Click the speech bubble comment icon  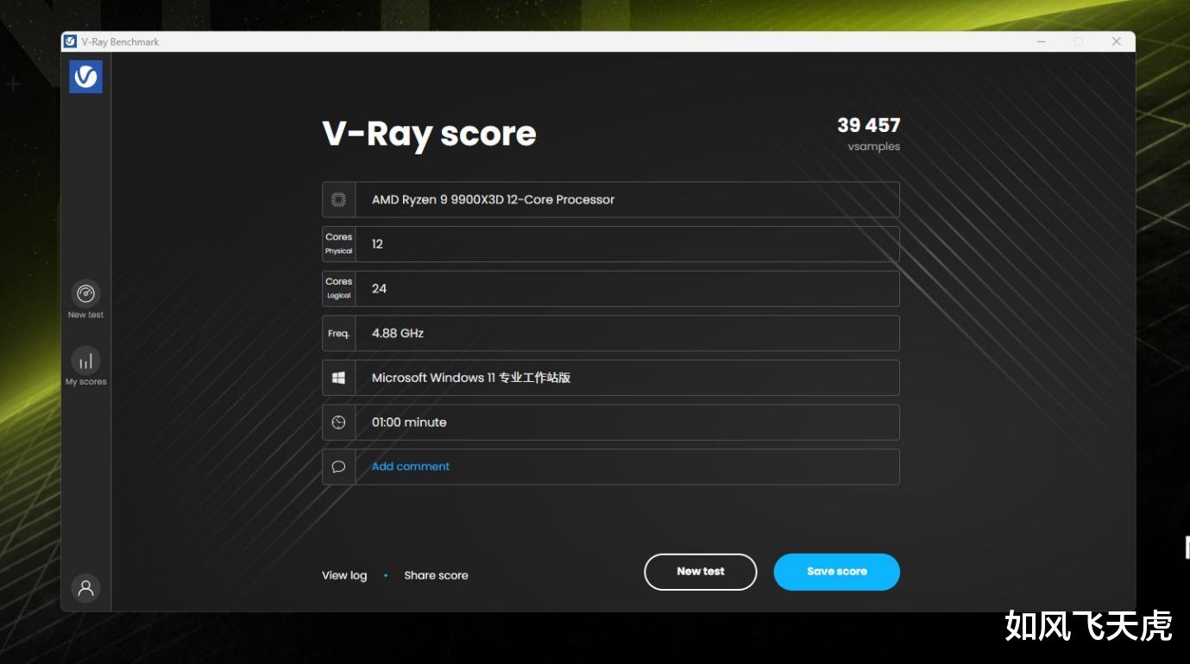(x=338, y=467)
